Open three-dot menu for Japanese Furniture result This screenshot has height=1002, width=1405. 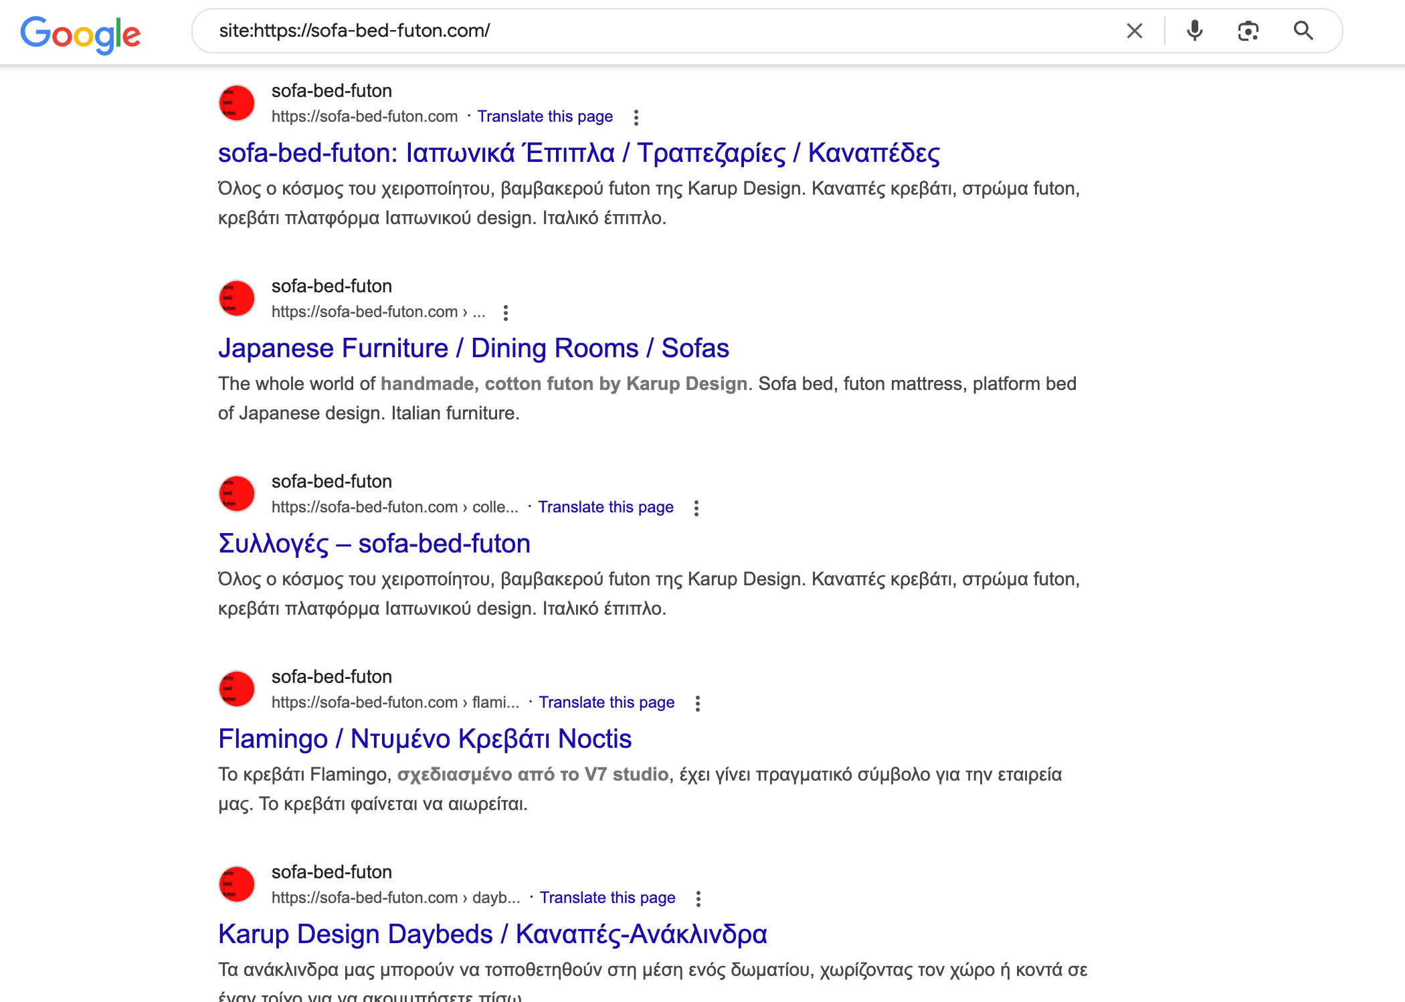pyautogui.click(x=505, y=313)
